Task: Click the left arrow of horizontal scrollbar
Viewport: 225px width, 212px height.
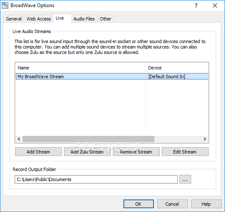Action: tap(19, 139)
